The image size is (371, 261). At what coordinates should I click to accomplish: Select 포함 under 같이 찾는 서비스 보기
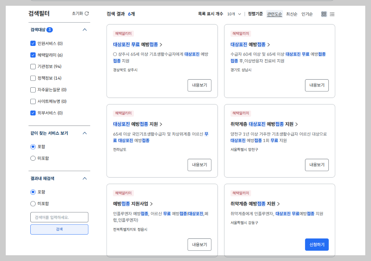pyautogui.click(x=33, y=147)
